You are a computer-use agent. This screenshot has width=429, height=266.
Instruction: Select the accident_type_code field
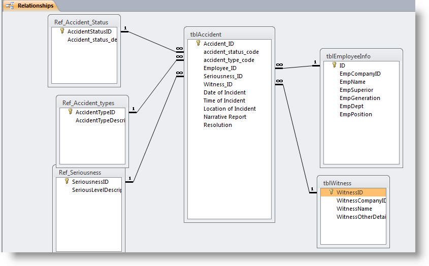coord(229,60)
